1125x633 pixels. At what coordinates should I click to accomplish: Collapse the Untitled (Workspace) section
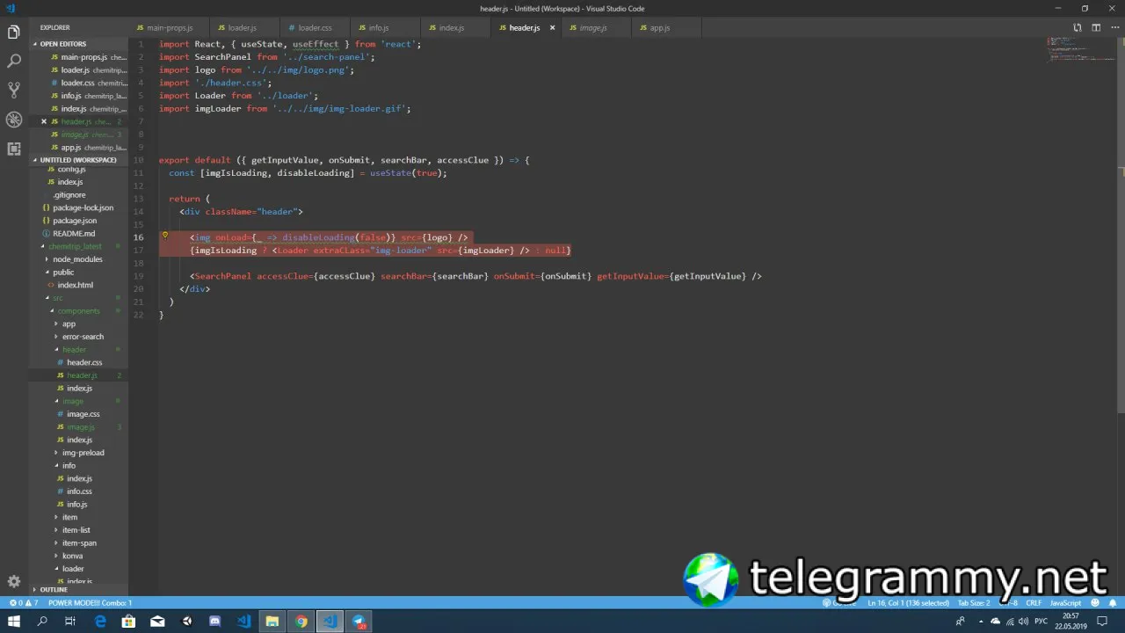point(77,160)
